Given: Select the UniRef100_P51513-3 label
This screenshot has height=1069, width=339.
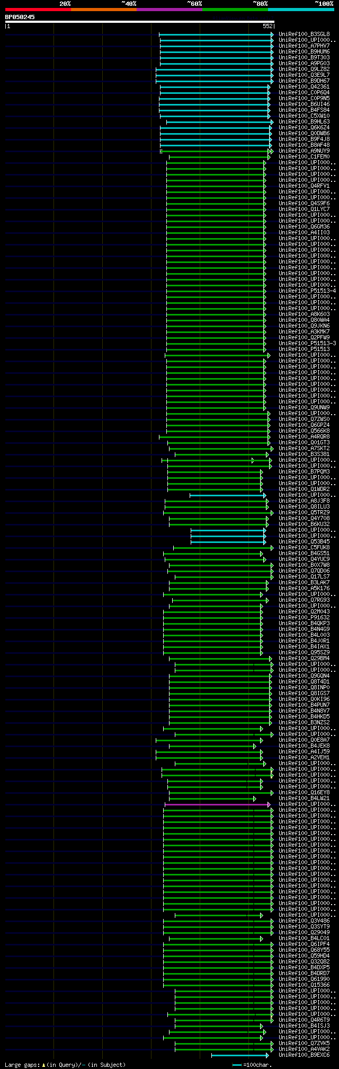Looking at the screenshot, I should [307, 344].
